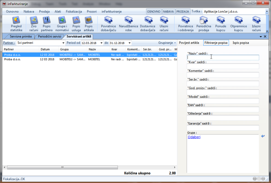
Task: Toggle PRODAJA toolbar group
Action: [x=183, y=12]
